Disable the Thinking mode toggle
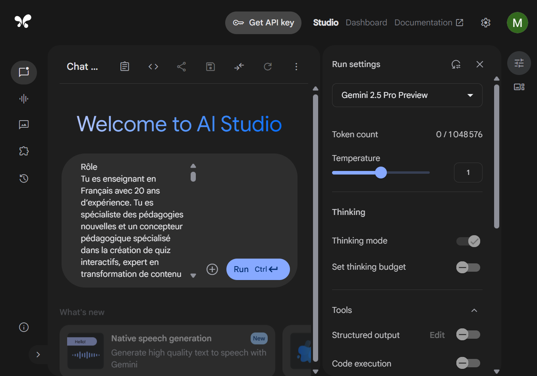This screenshot has width=537, height=376. [x=468, y=241]
